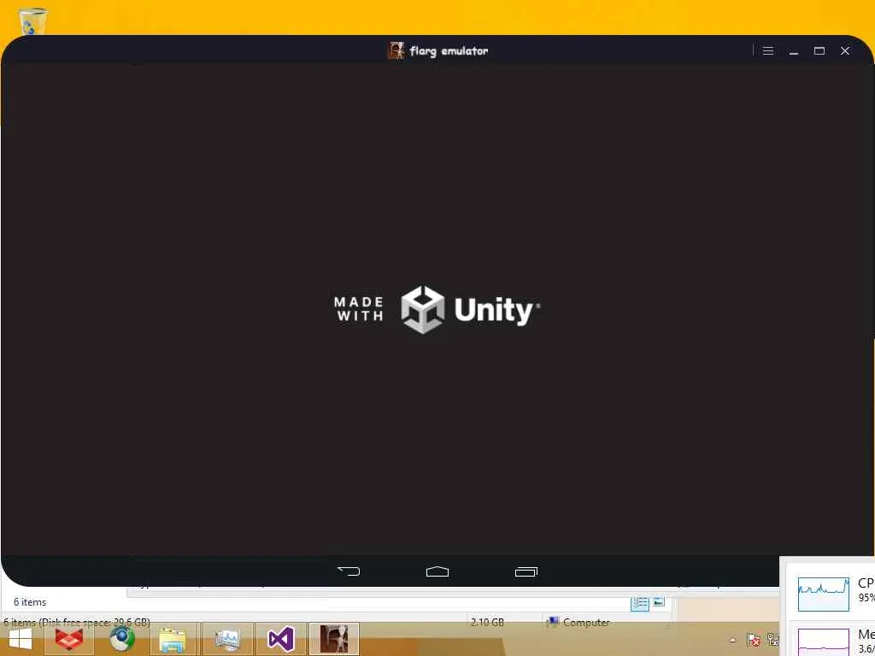Switch Explorer window to details view
875x656 pixels.
coord(639,602)
